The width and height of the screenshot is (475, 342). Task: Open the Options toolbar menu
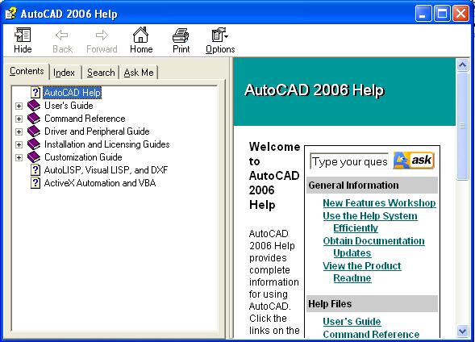point(219,35)
